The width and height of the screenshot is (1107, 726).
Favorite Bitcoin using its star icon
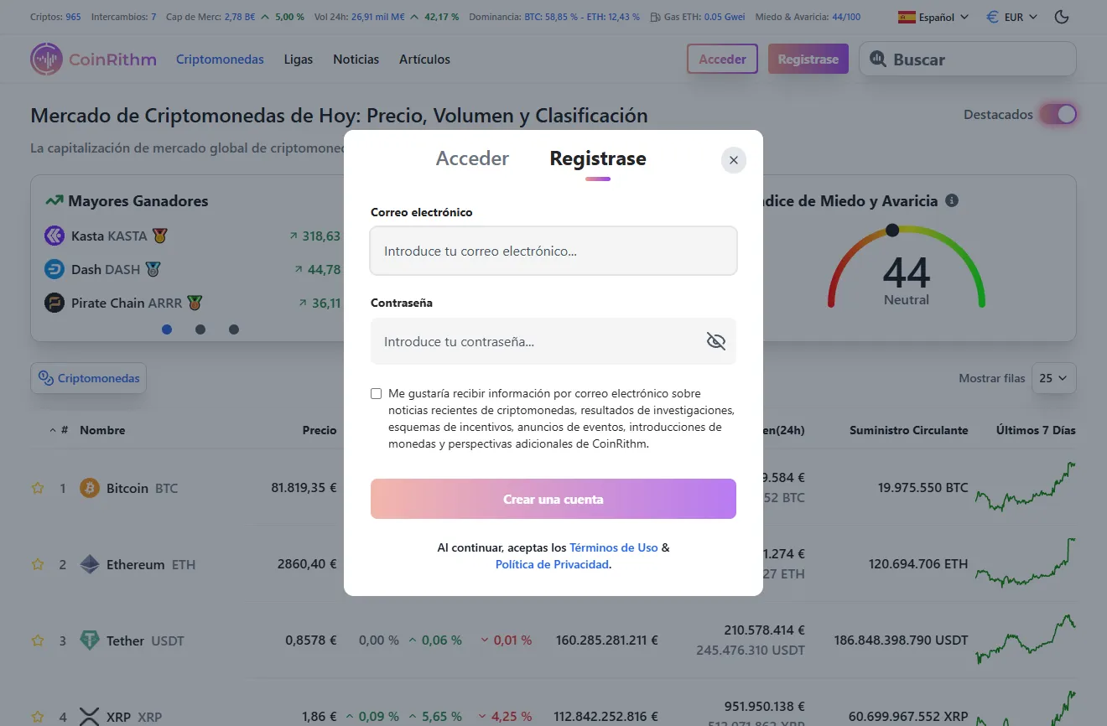point(37,487)
